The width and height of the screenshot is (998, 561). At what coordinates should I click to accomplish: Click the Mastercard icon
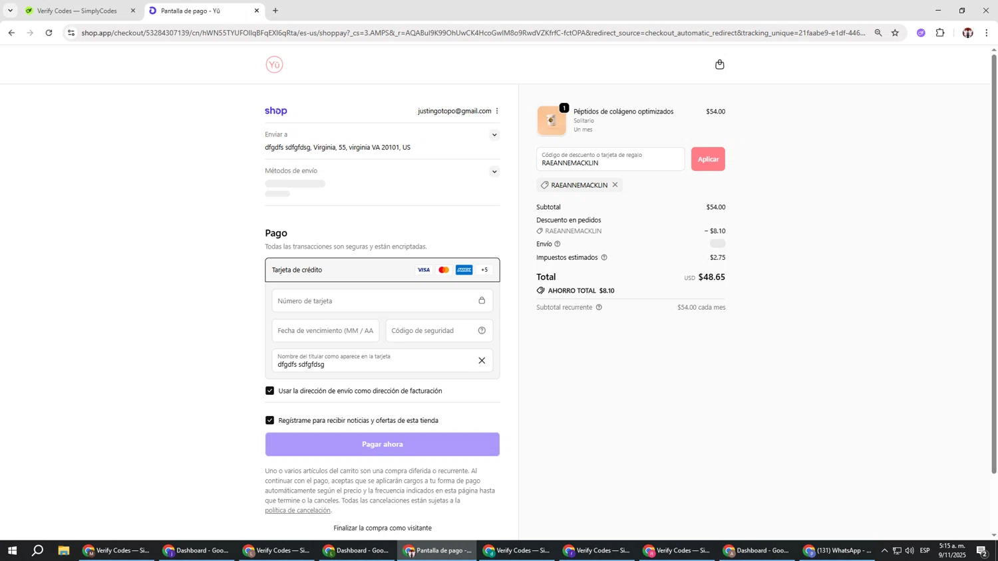click(x=444, y=270)
